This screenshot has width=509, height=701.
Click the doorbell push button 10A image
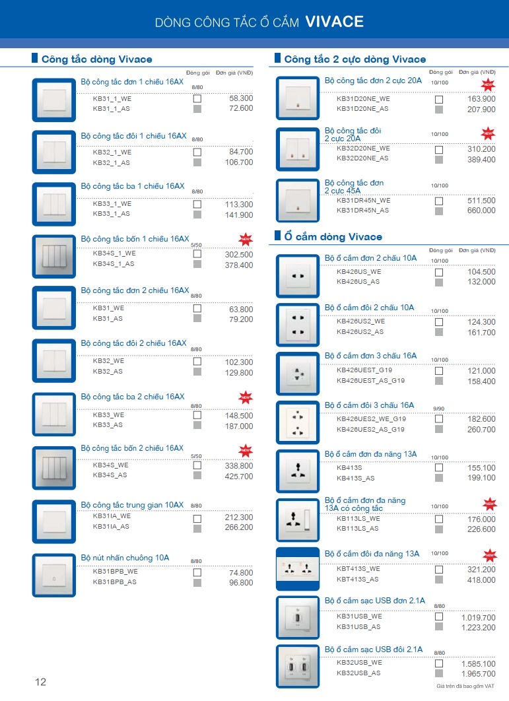[x=54, y=575]
